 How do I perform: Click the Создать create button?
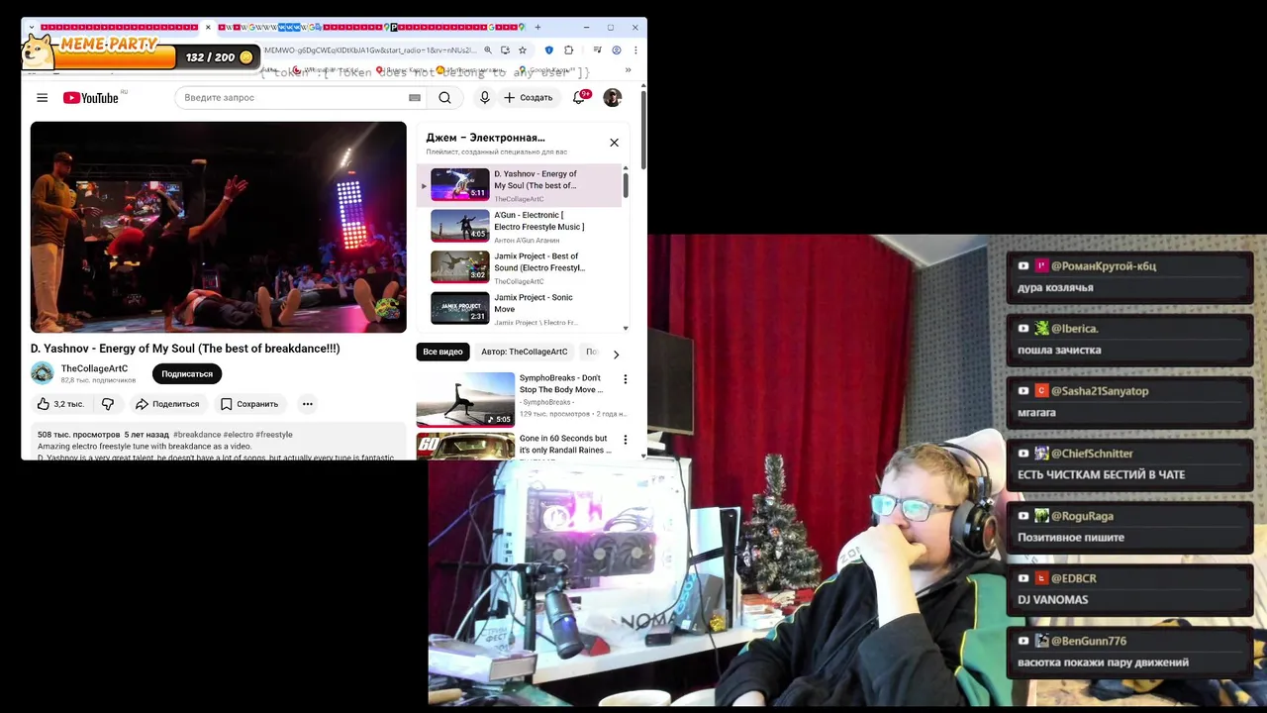[529, 97]
